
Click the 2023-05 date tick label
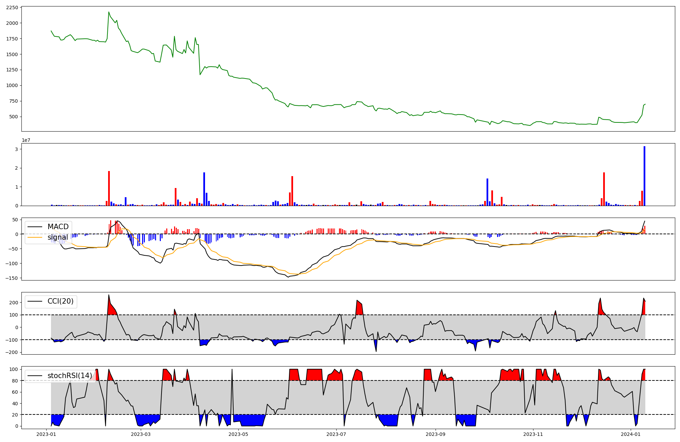tap(238, 434)
